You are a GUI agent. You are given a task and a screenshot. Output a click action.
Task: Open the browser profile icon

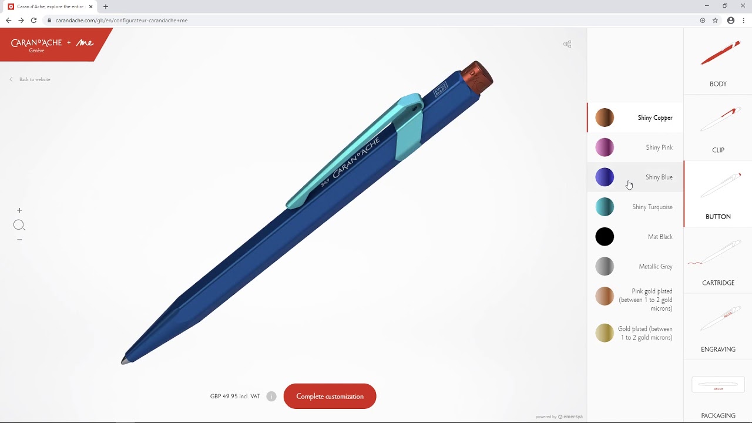click(731, 20)
